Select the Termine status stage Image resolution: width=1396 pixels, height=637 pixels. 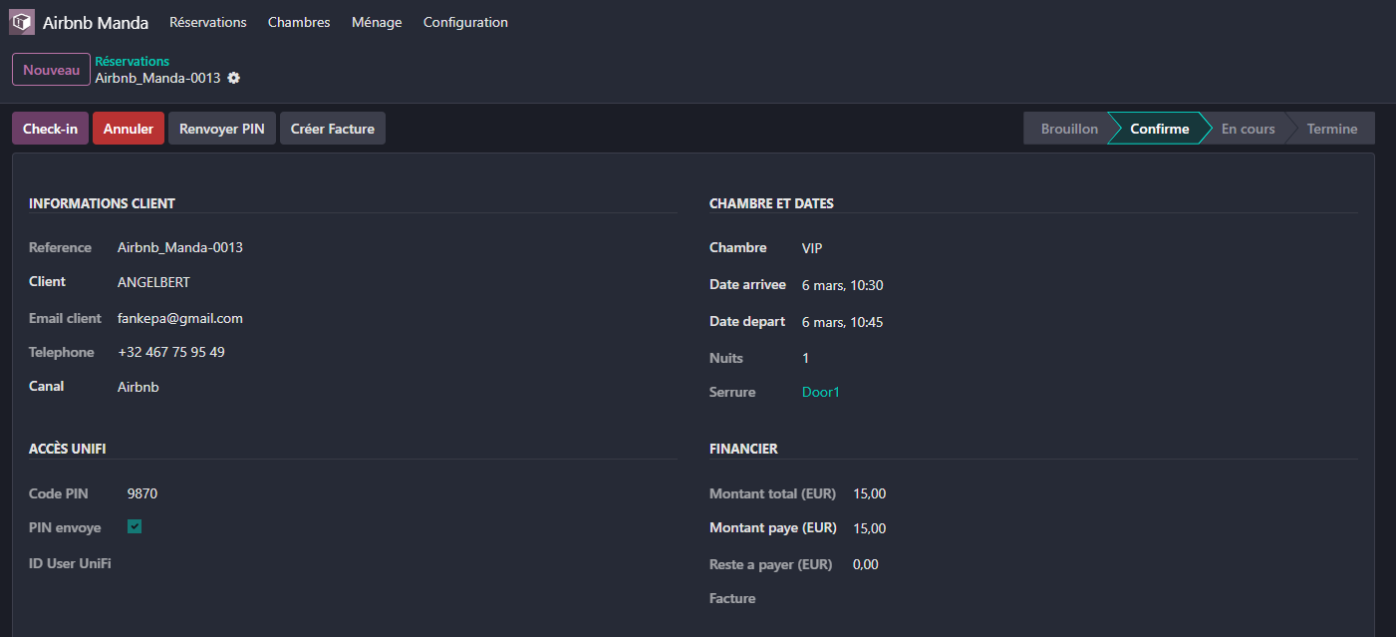pyautogui.click(x=1331, y=129)
